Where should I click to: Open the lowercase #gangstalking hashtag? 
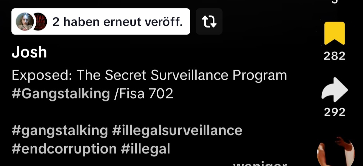60,130
